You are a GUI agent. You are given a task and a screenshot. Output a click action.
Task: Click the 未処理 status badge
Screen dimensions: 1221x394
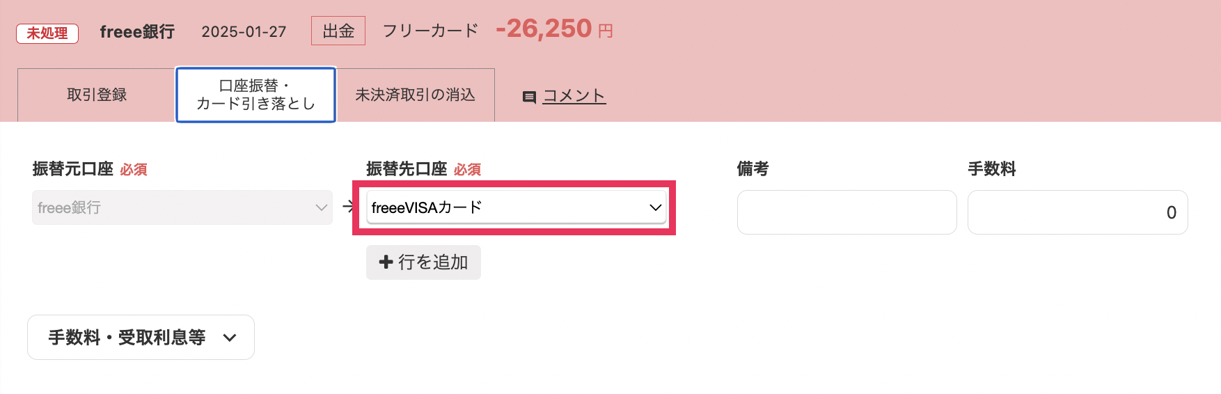coord(47,33)
